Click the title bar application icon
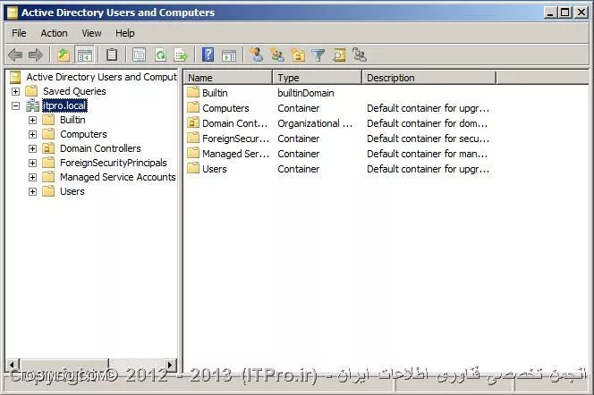 (13, 13)
